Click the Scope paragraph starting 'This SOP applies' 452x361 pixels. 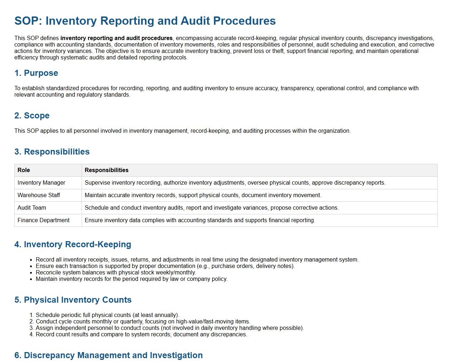[x=183, y=131]
